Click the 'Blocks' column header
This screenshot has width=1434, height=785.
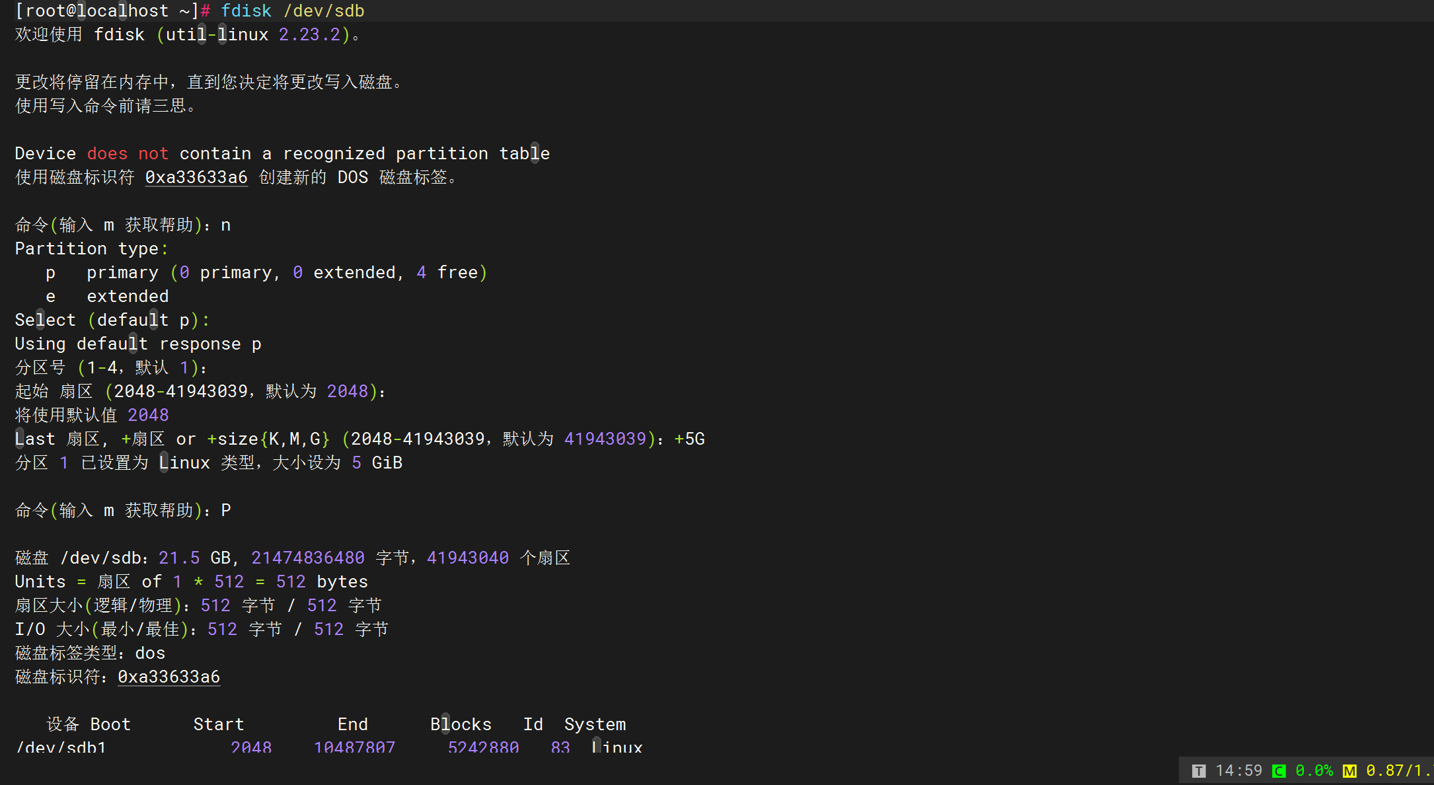pyautogui.click(x=461, y=724)
